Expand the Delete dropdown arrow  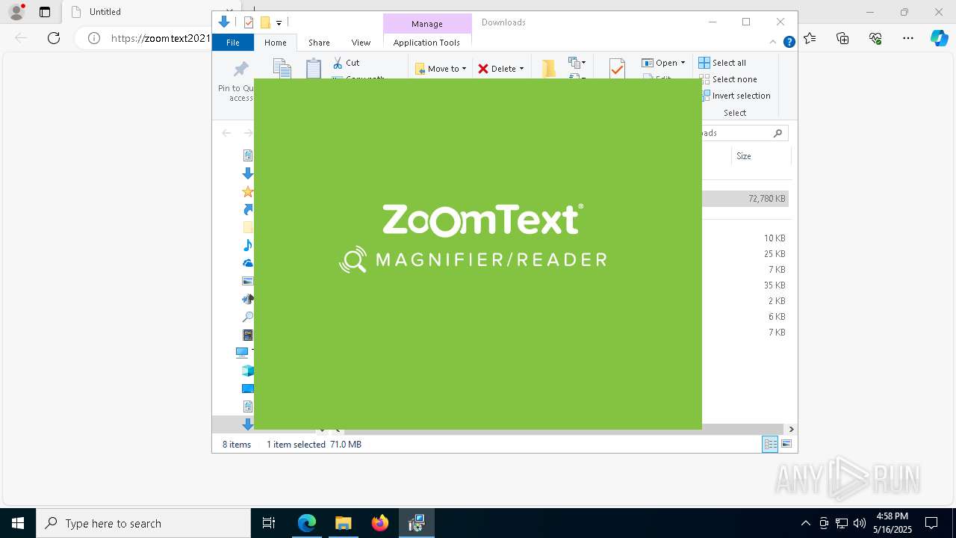coord(521,69)
